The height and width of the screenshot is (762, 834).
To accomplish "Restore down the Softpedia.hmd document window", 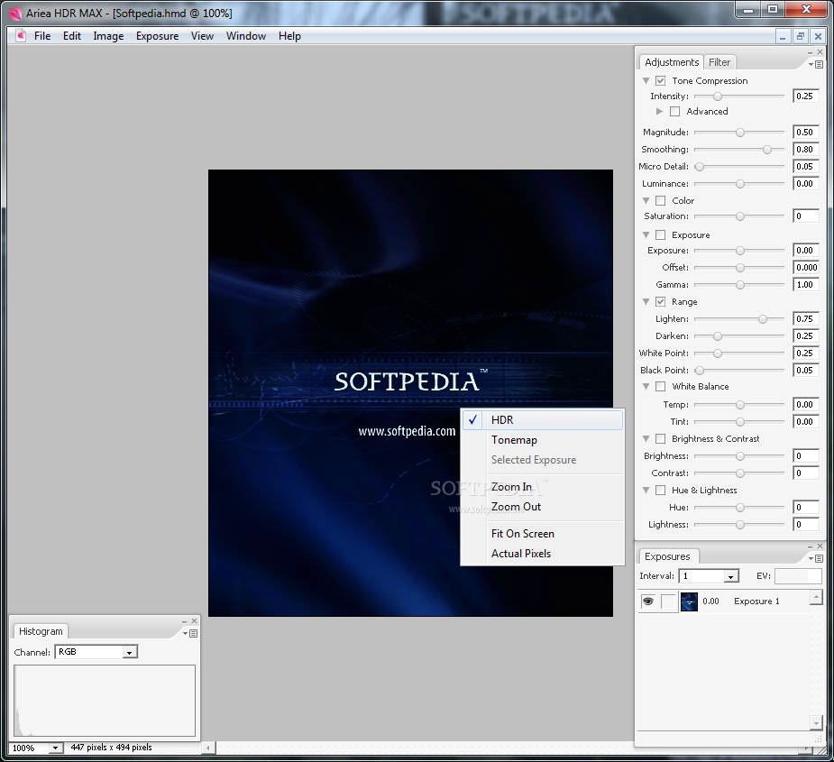I will [800, 36].
